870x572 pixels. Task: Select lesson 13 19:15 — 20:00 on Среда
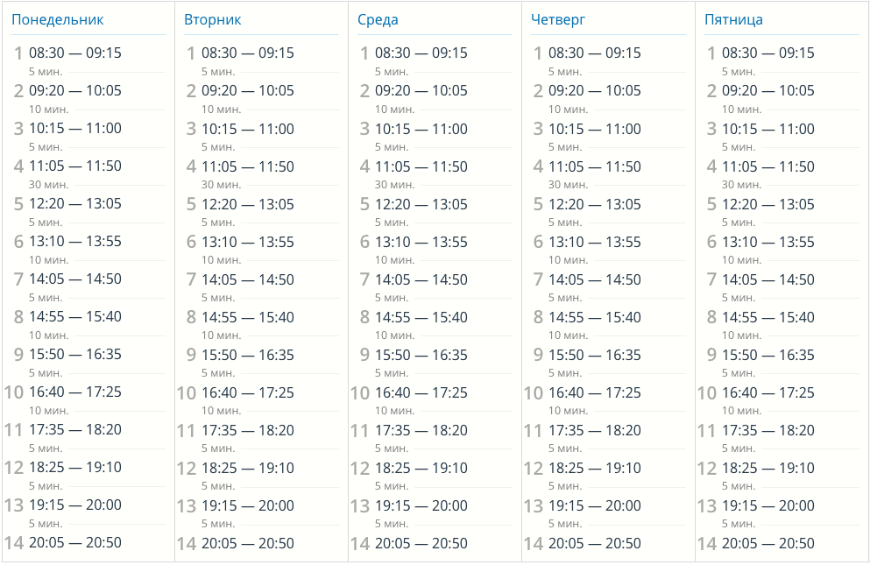[x=421, y=505]
